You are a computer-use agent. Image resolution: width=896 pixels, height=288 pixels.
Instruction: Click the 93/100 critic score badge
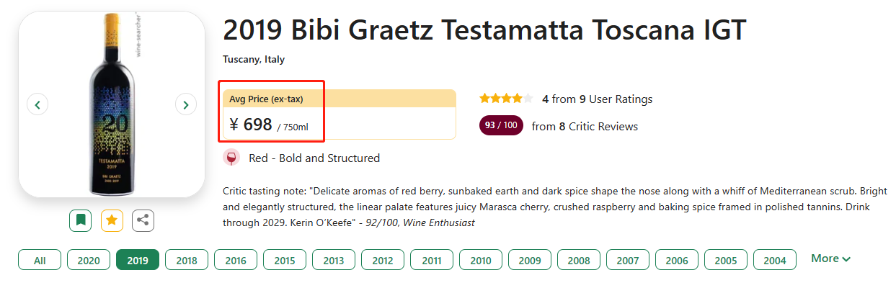click(501, 125)
